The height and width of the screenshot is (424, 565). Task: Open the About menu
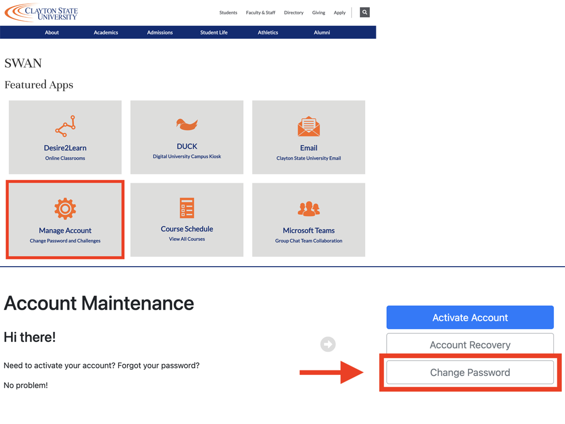coord(52,33)
